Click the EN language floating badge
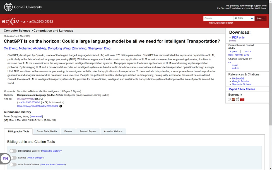Viewport: 272px width, 170px height. [5, 159]
